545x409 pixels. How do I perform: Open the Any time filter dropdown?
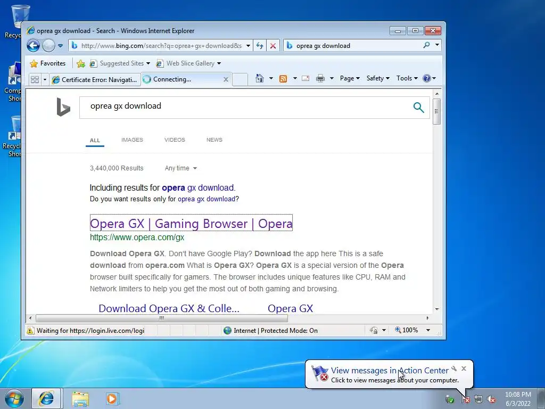pos(181,168)
